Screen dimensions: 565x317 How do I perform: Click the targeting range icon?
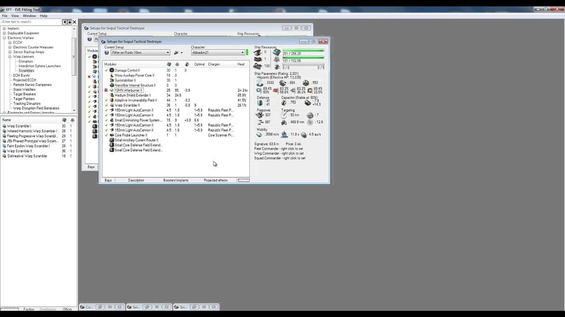click(x=284, y=115)
